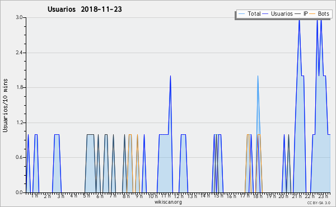
Task: Click the '8 h' x-axis label
Action: point(126,196)
